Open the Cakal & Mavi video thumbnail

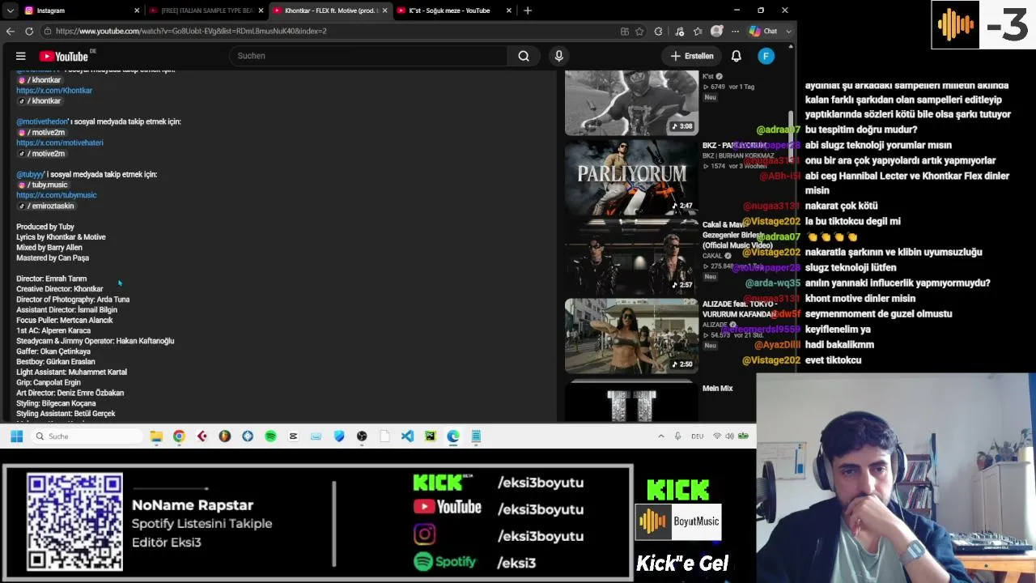coord(631,256)
